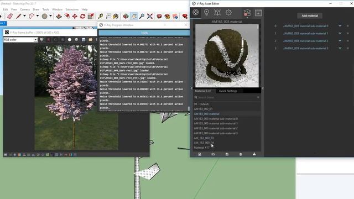This screenshot has height=199, width=354.
Task: Open Materials section in Asset Editor
Action: click(x=195, y=12)
